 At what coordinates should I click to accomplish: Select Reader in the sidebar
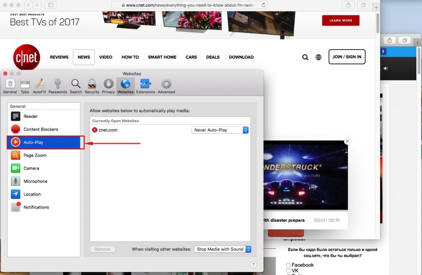44,116
